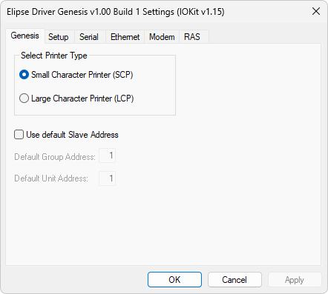Viewport: 328px width, 294px height.
Task: Switch to the Ethernet tab
Action: tap(125, 37)
